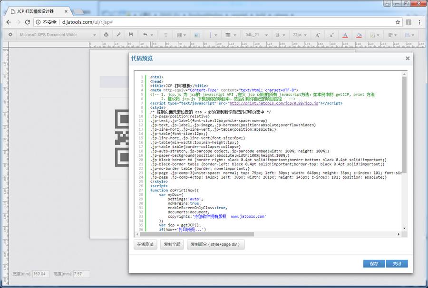Image resolution: width=428 pixels, height=288 pixels.
Task: Open the border style dropdown
Action: [375, 35]
